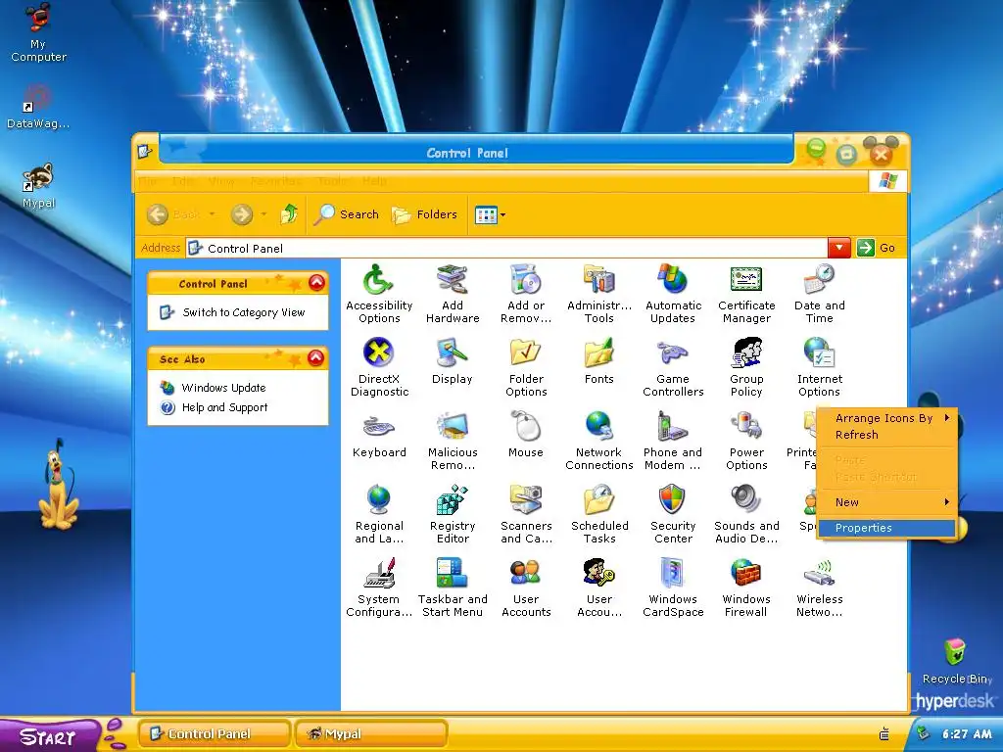Open Registry Editor icon

tap(453, 500)
